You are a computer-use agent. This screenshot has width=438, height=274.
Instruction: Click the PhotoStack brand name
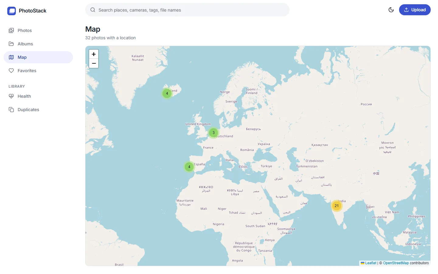[33, 11]
